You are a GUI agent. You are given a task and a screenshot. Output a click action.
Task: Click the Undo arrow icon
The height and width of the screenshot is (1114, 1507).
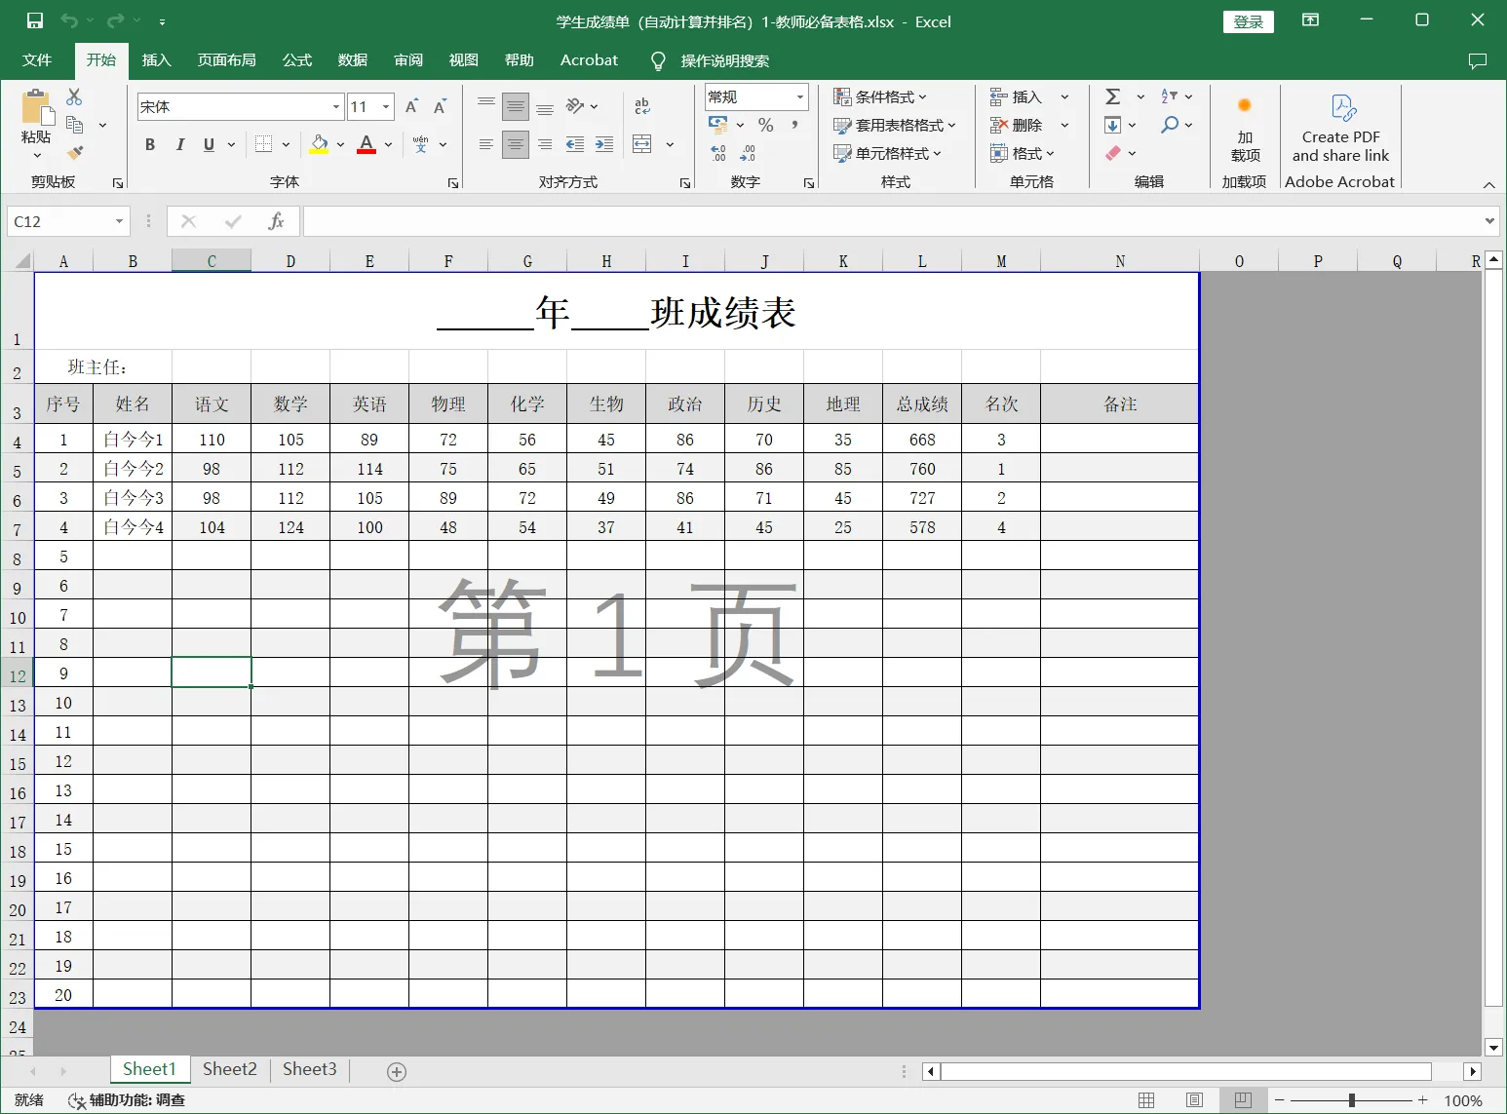[x=69, y=20]
